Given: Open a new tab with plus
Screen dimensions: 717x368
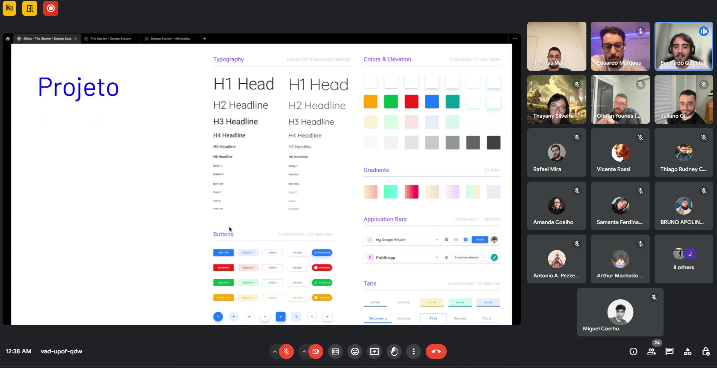Looking at the screenshot, I should [x=205, y=38].
